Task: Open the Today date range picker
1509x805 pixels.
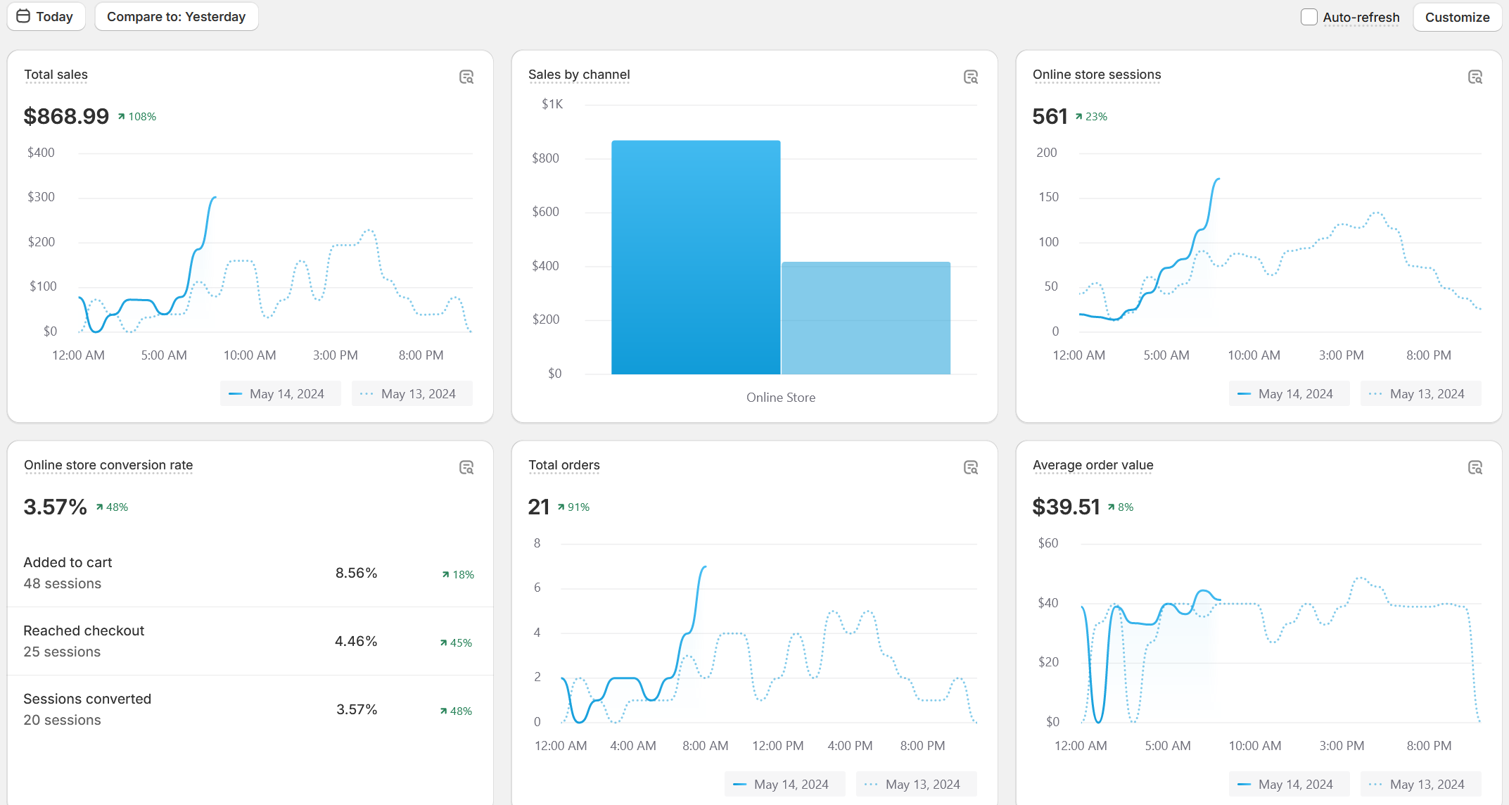Action: [46, 16]
